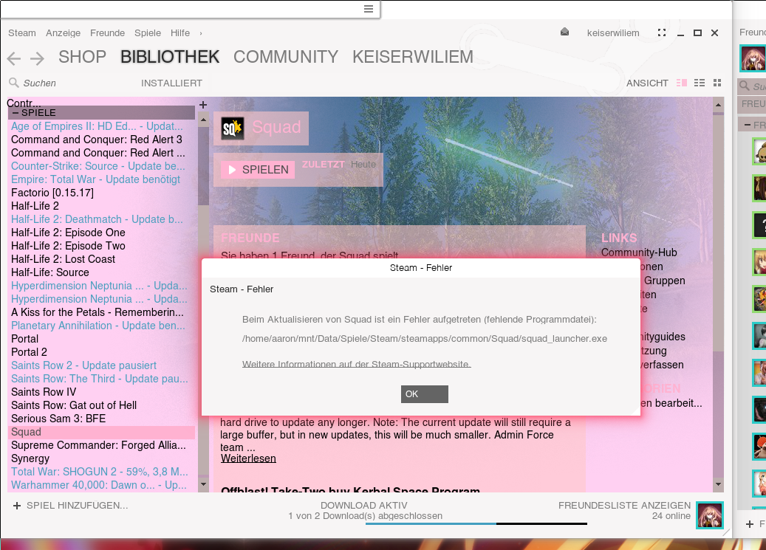Add a new category with the plus icon
The image size is (766, 550).
[203, 105]
